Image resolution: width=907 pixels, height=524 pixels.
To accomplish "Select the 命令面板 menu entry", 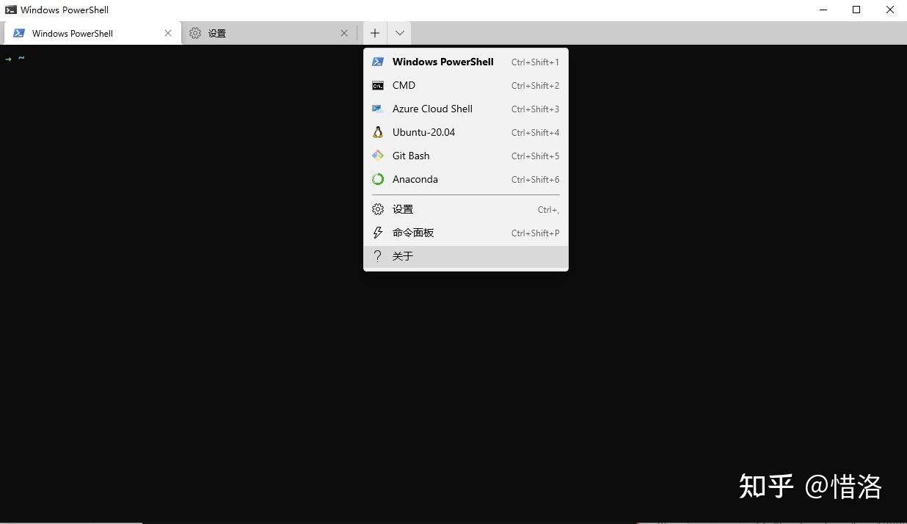I will tap(413, 233).
